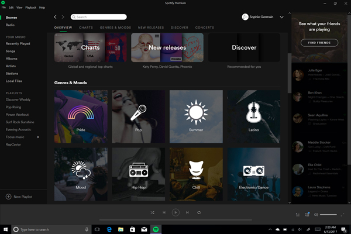The width and height of the screenshot is (351, 234).
Task: Create a playlist with the New Playlist plus
Action: coord(9,197)
